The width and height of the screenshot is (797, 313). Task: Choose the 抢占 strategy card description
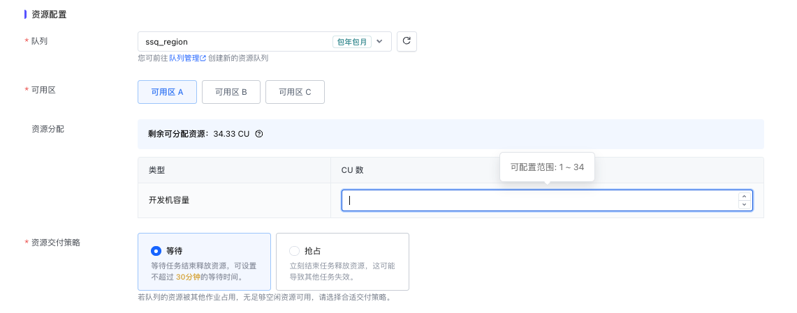(342, 271)
